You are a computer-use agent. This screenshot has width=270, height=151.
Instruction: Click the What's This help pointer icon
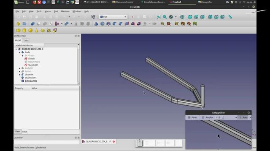pyautogui.click(x=93, y=17)
